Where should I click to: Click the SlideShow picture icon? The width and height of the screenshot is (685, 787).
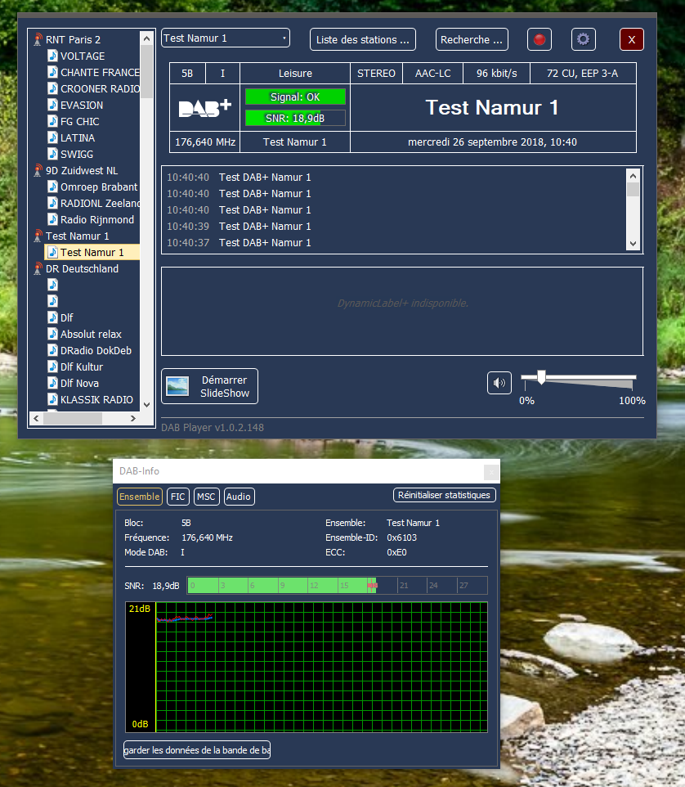point(177,386)
